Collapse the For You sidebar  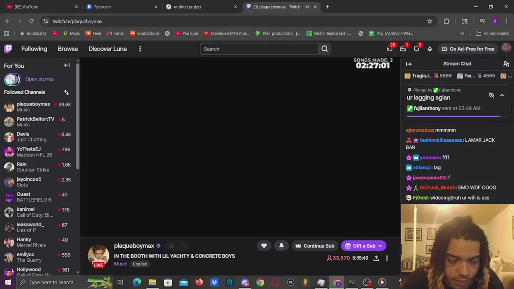point(67,65)
